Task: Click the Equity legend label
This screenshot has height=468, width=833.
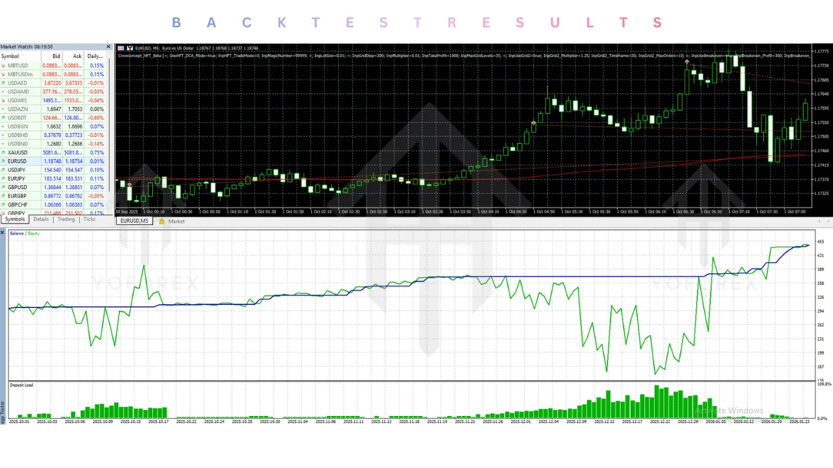Action: [x=33, y=233]
